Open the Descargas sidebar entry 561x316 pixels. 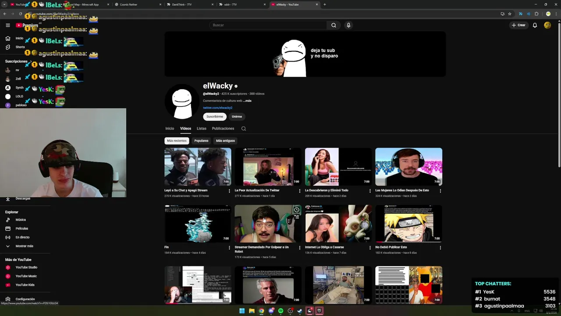click(18, 198)
